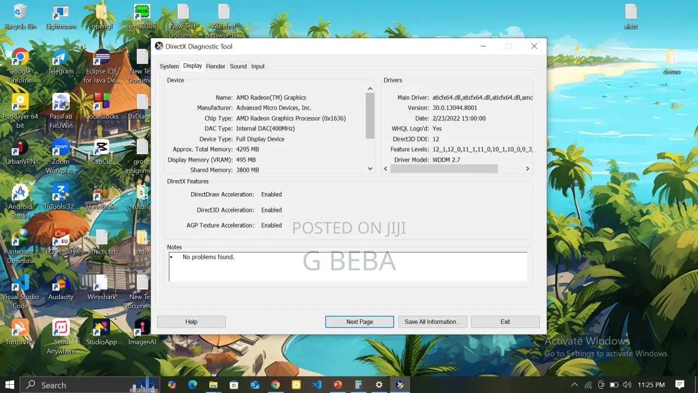
Task: Open the Telegram desktop shortcut
Action: (x=61, y=59)
